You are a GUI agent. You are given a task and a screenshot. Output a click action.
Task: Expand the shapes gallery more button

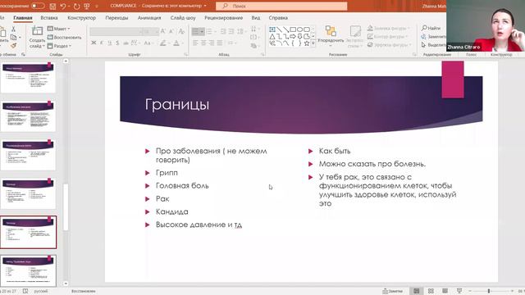click(313, 43)
